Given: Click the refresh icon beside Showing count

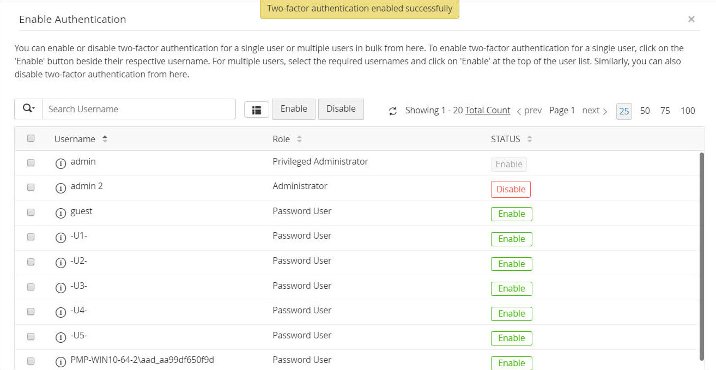Looking at the screenshot, I should 392,111.
